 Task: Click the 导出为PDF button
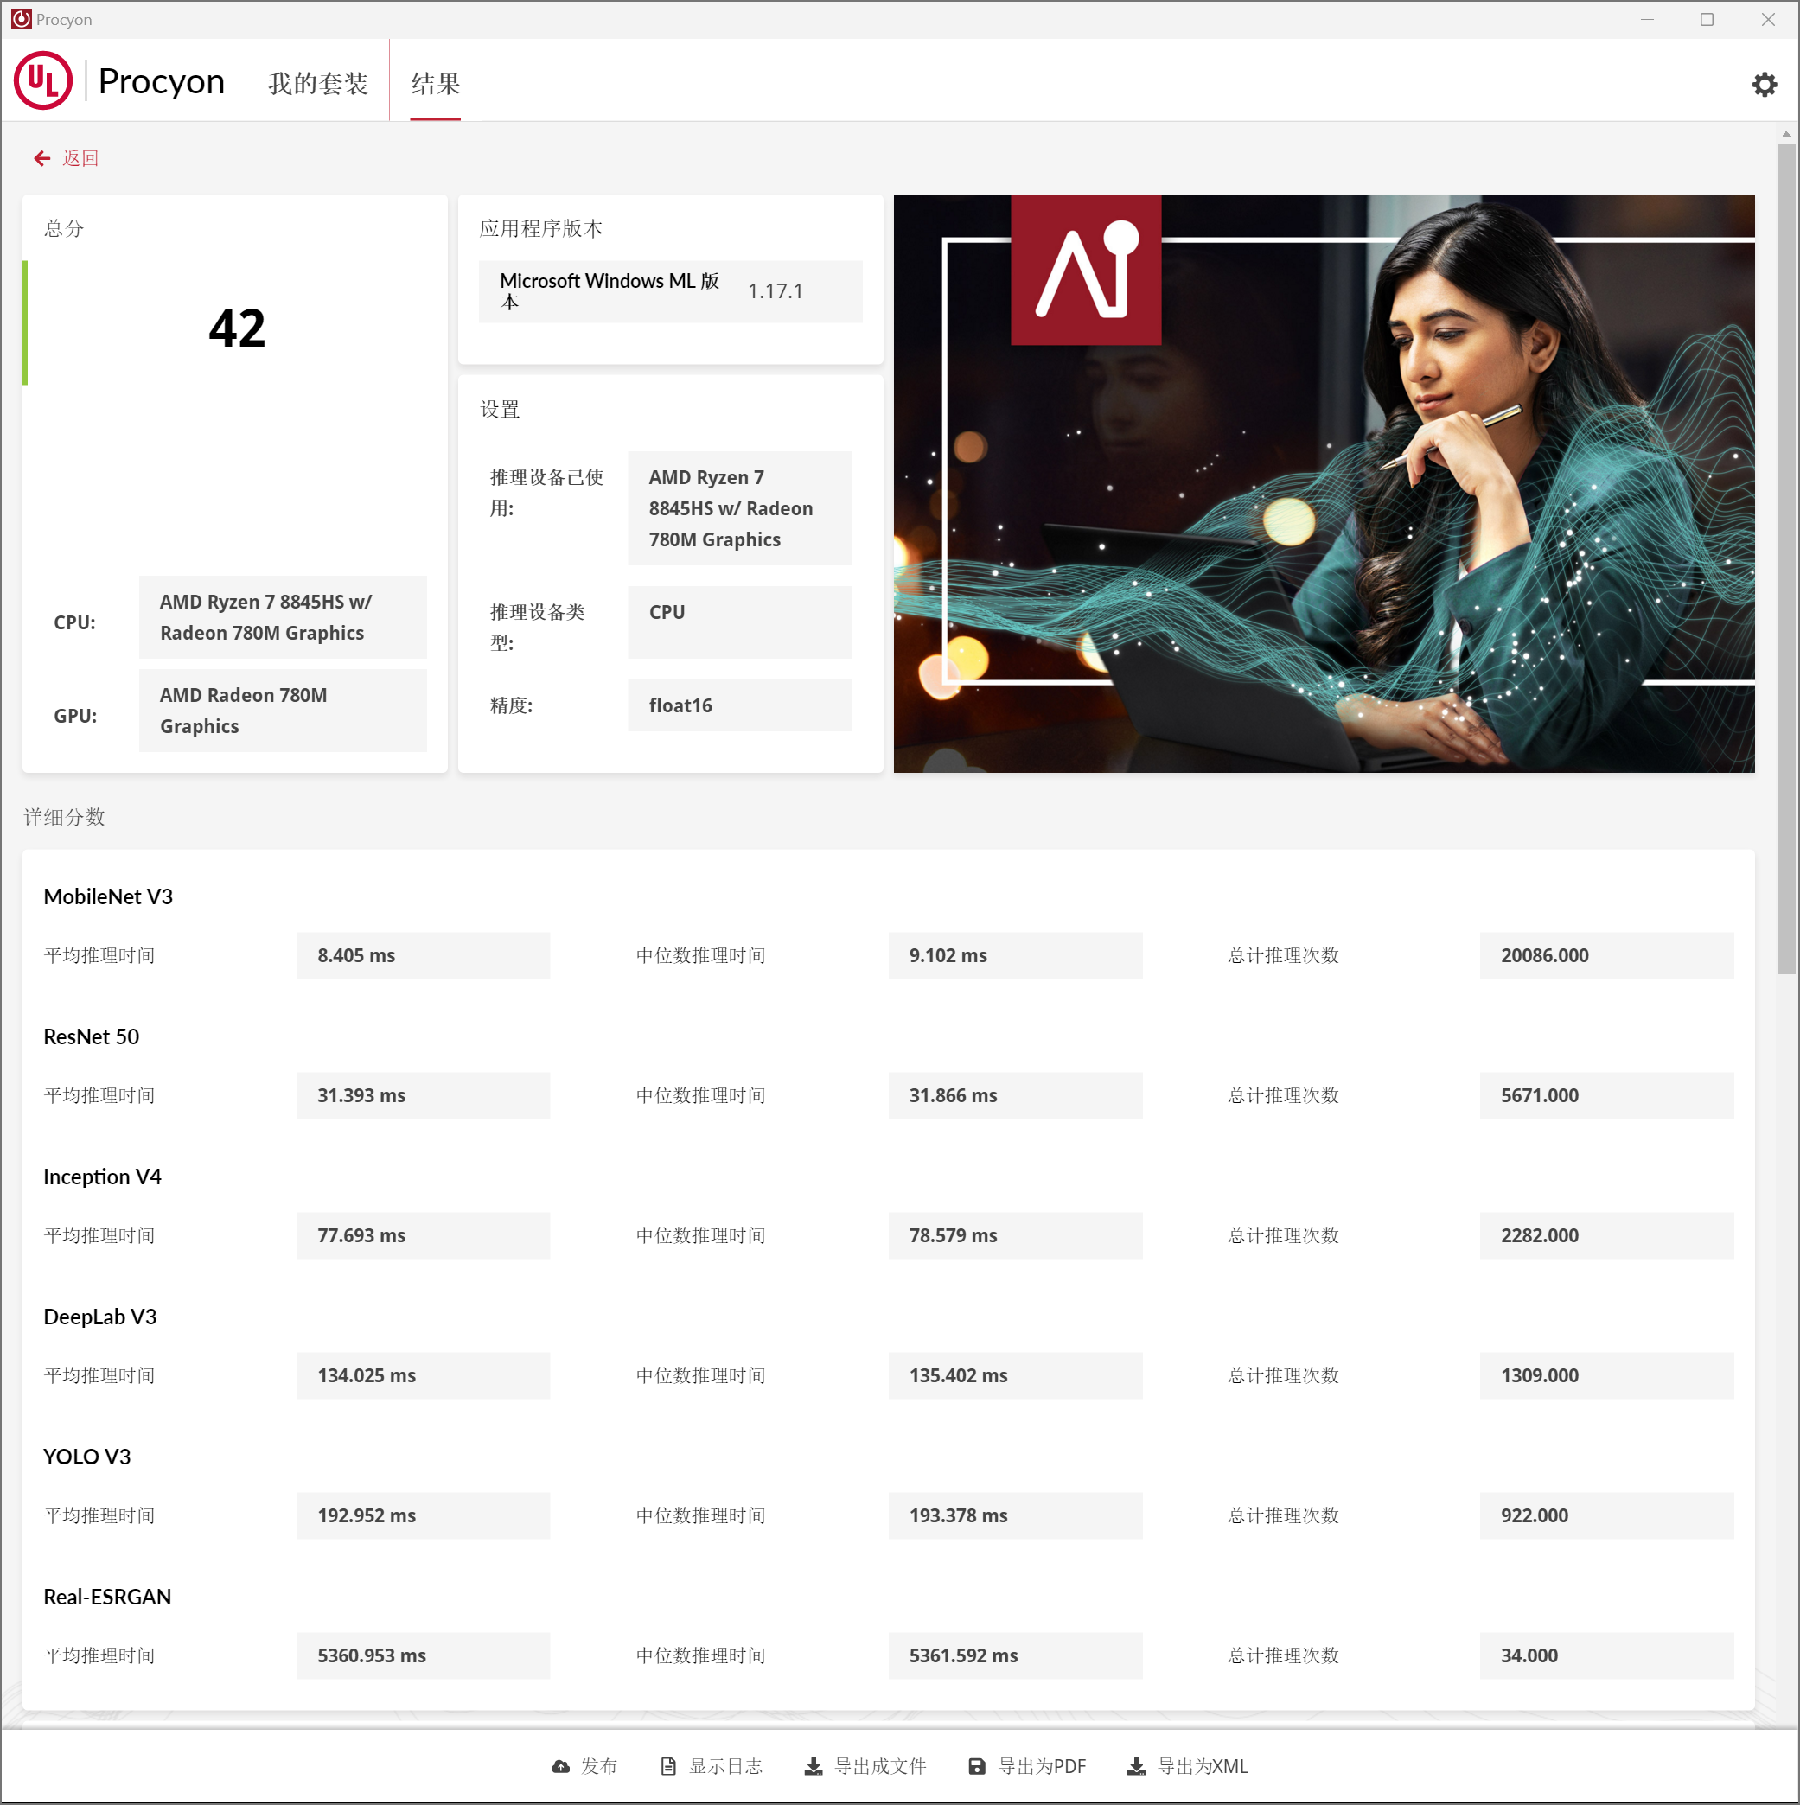[x=1027, y=1766]
